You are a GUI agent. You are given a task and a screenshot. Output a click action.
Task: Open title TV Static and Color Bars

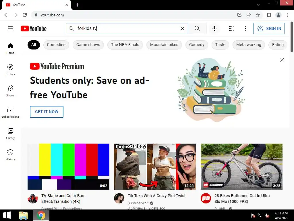(x=63, y=199)
